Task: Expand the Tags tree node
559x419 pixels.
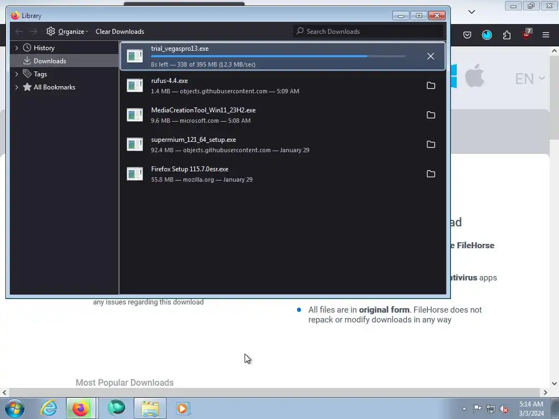Action: point(16,74)
